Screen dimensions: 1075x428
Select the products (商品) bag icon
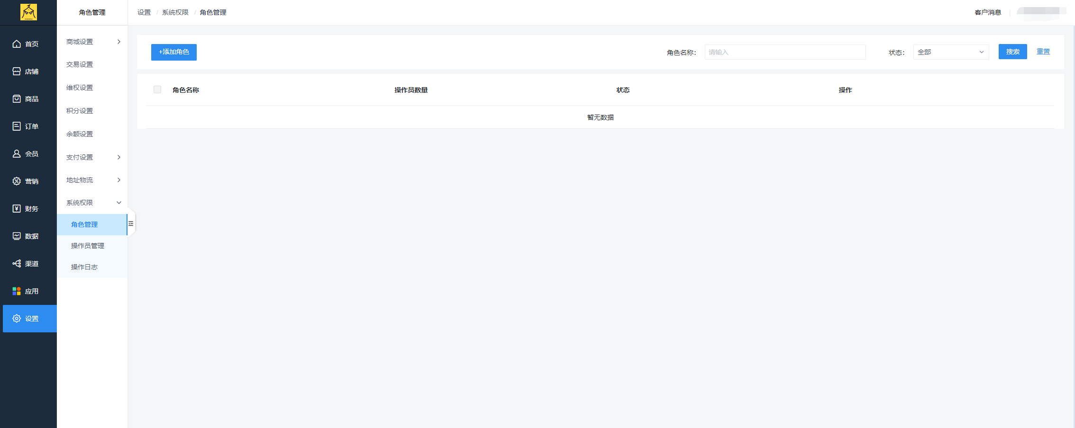17,99
